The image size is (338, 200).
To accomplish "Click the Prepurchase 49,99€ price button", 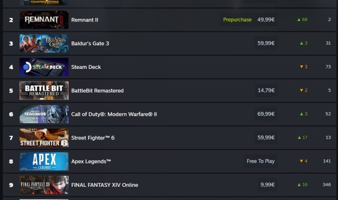I will tap(249, 20).
